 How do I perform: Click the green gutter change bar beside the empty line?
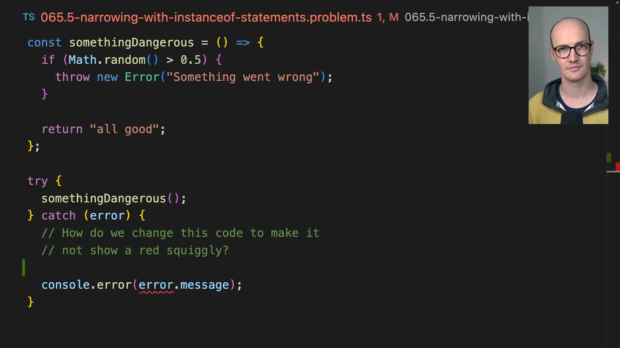click(x=24, y=267)
